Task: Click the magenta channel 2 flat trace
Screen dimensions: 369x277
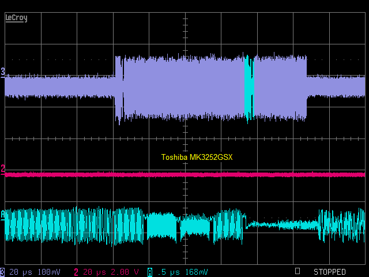Action: pyautogui.click(x=185, y=174)
